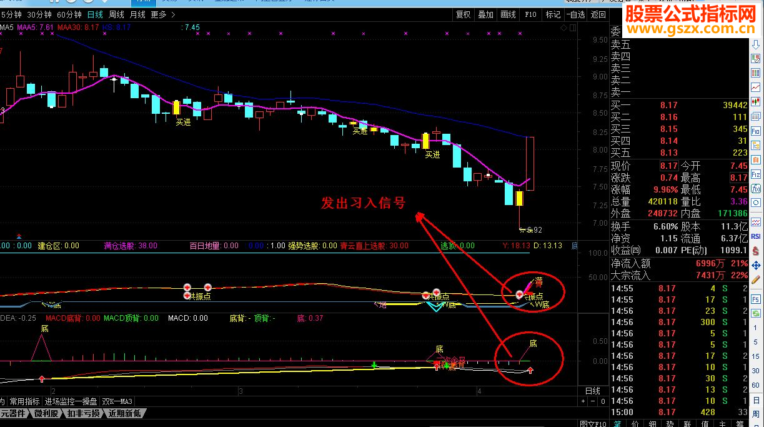Screen dimensions: 764x427
Task: Click the 买一 bid row at 8.17
Action: [x=679, y=105]
